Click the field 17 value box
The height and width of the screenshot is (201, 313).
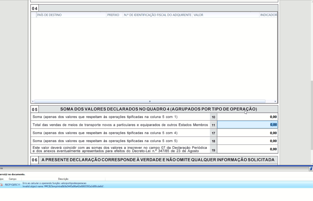247,133
